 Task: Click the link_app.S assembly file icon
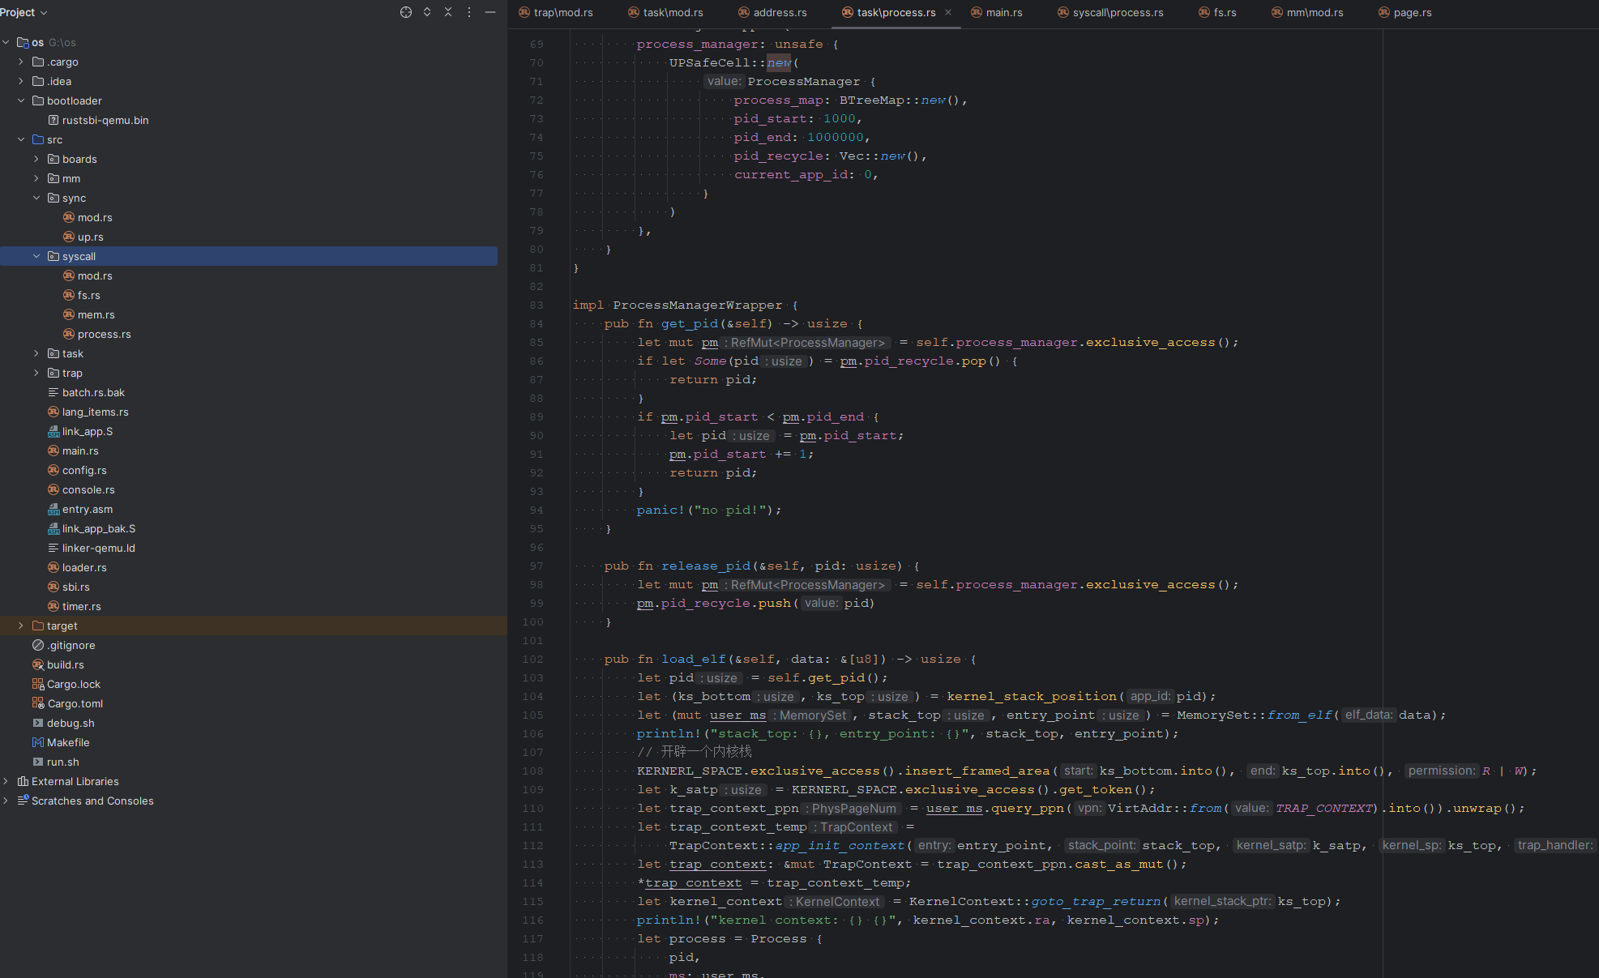(x=53, y=431)
